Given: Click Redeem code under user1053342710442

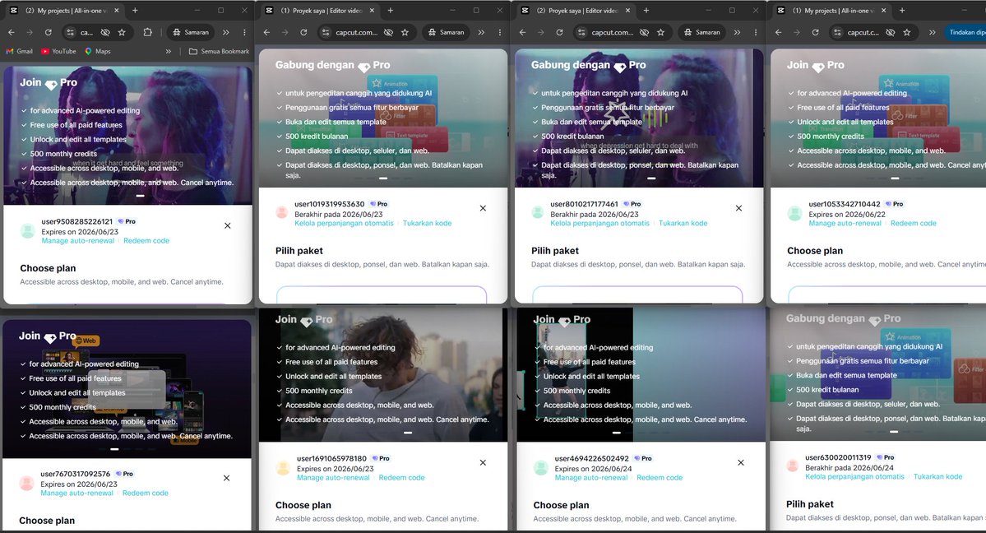Looking at the screenshot, I should pos(913,223).
